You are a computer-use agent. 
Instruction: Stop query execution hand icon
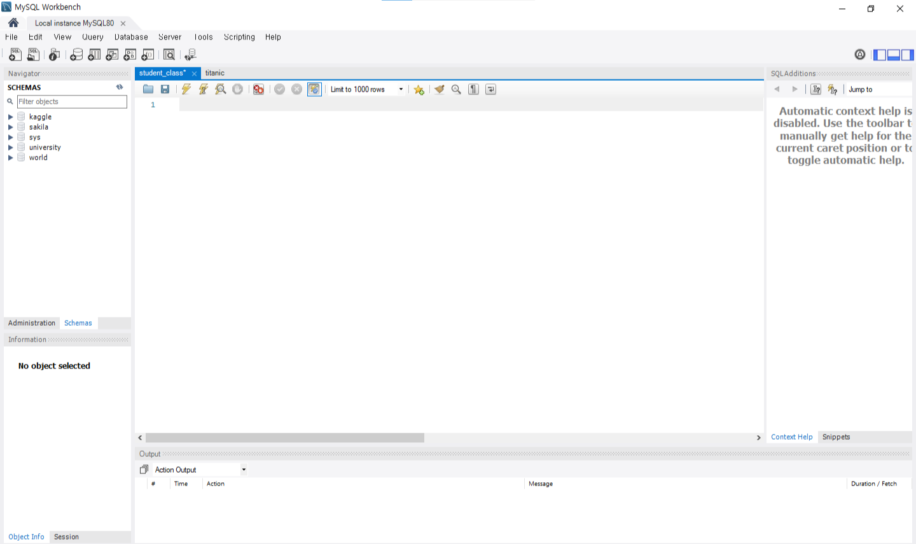pos(238,89)
